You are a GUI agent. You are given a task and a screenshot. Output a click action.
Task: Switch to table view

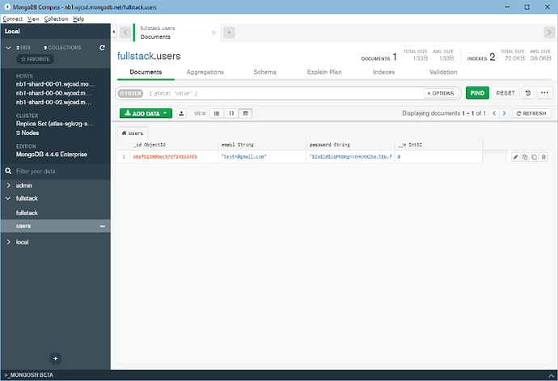[x=245, y=113]
